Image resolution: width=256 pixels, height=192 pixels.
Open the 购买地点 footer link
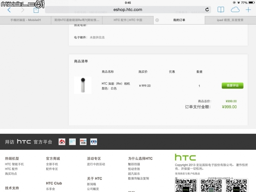coord(11,174)
